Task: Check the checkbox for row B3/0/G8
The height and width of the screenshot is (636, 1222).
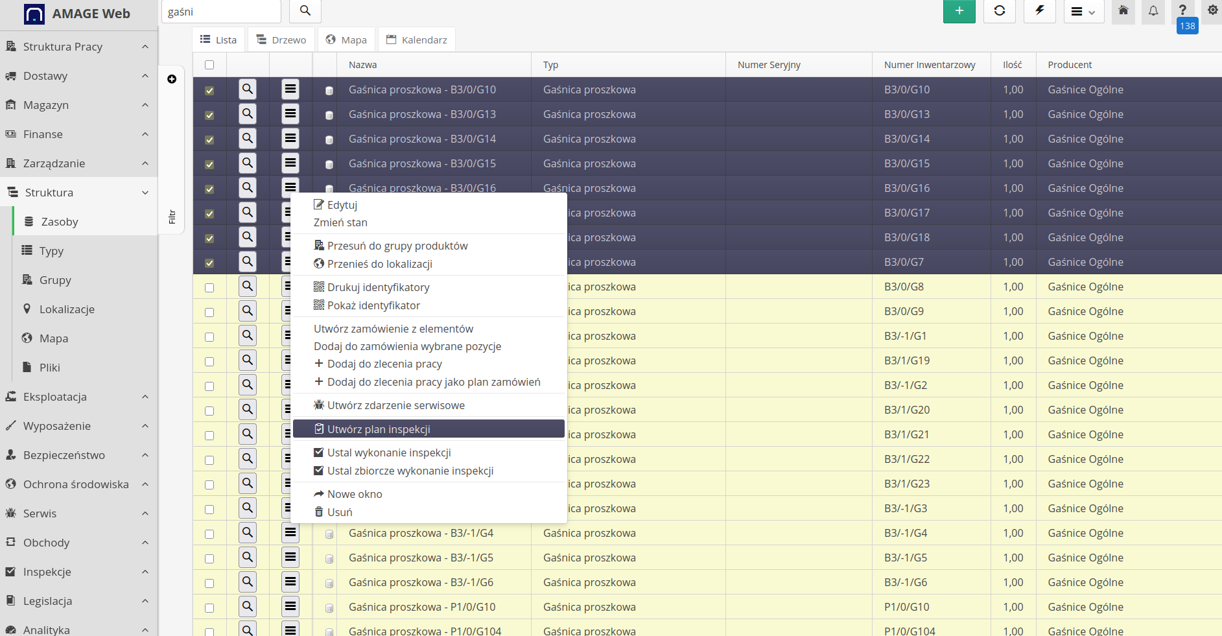Action: 209,288
